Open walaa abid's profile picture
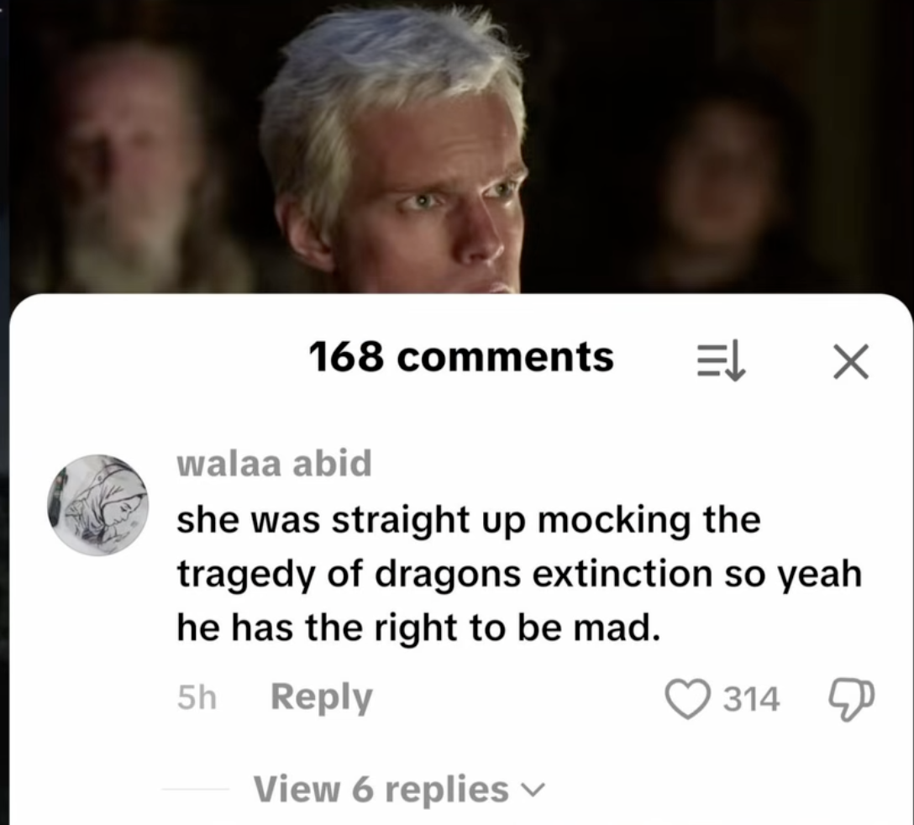The height and width of the screenshot is (825, 914). click(97, 505)
